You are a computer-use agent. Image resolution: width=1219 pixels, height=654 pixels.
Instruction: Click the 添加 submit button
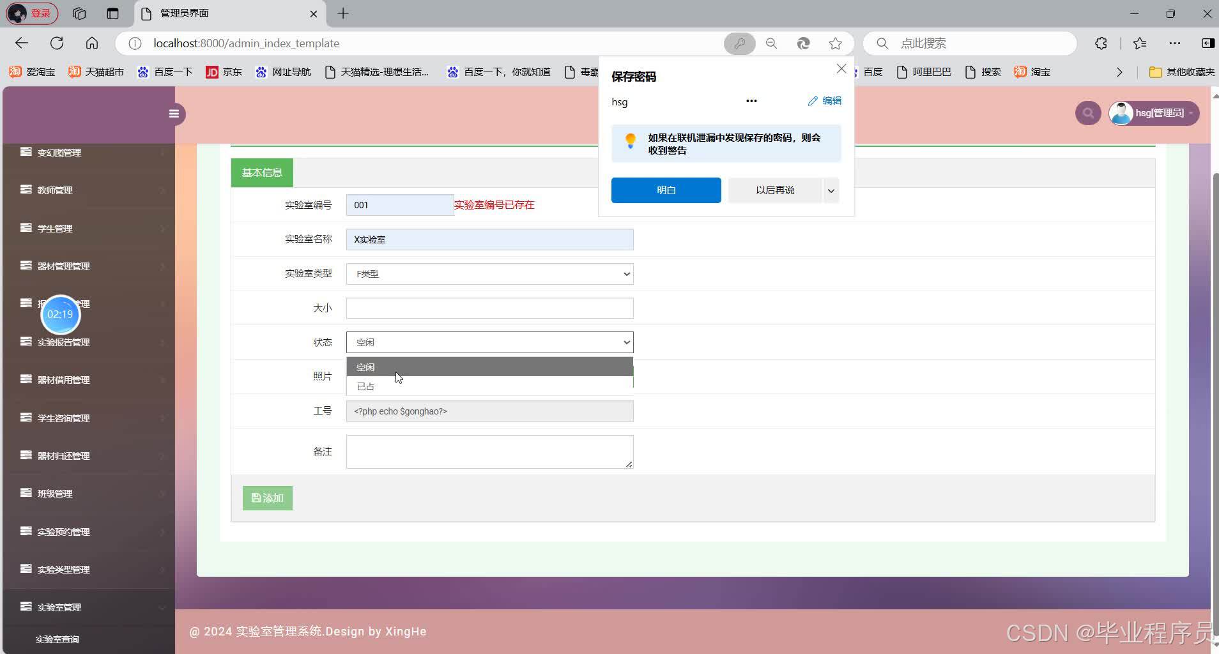point(267,498)
